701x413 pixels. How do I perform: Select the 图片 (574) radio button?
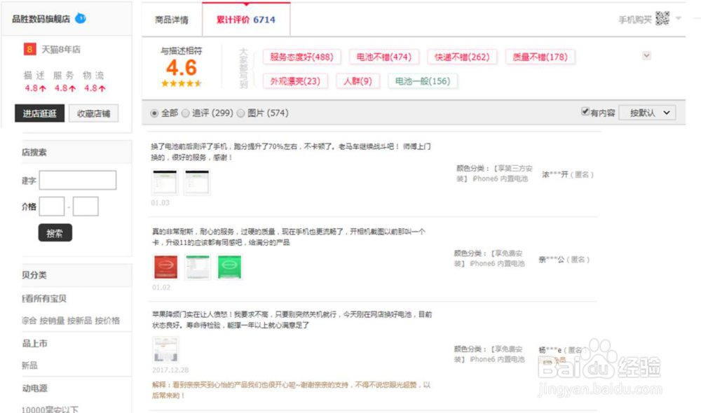click(240, 113)
